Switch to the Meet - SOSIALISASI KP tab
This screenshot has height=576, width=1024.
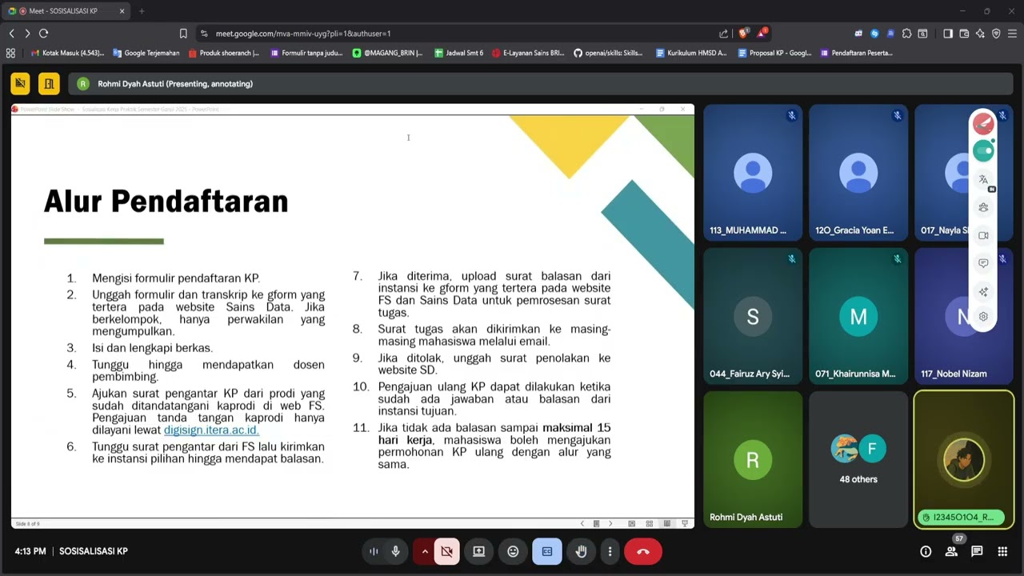click(66, 11)
